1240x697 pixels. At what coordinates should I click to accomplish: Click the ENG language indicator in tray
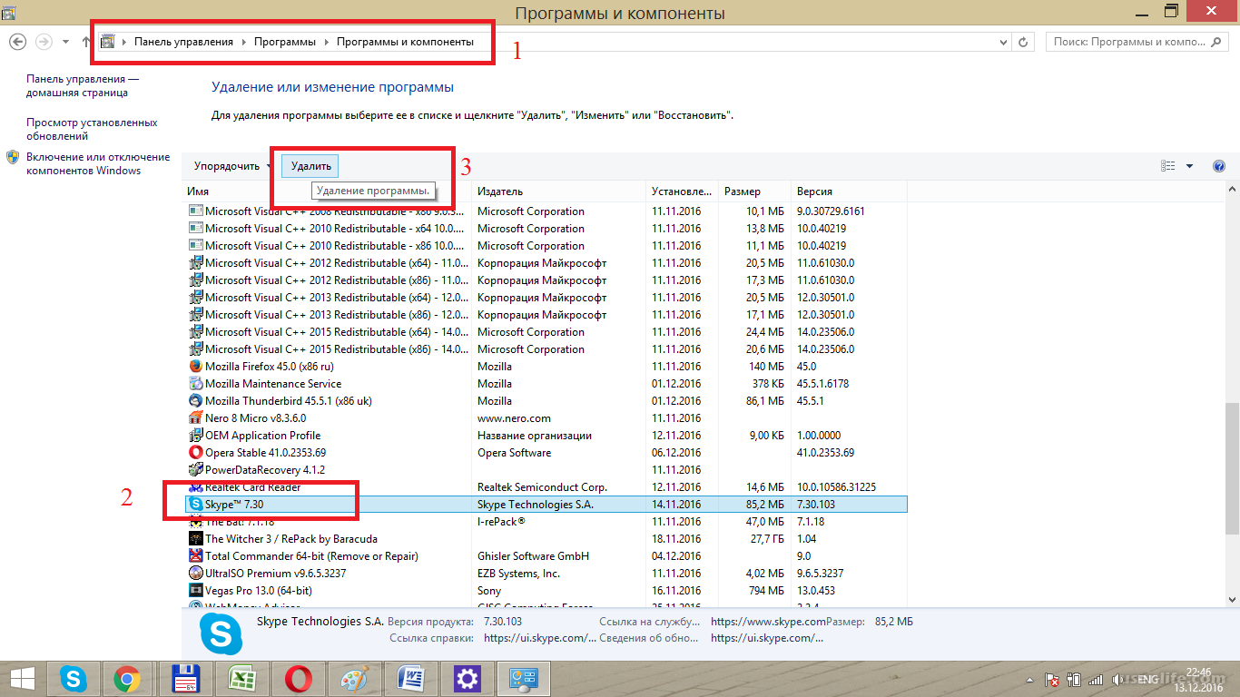[x=1147, y=679]
